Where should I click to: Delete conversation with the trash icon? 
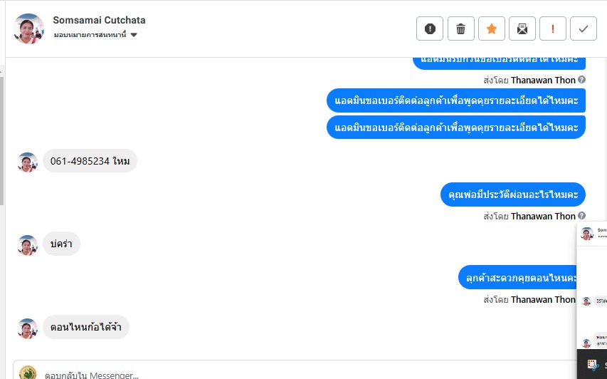pos(460,28)
